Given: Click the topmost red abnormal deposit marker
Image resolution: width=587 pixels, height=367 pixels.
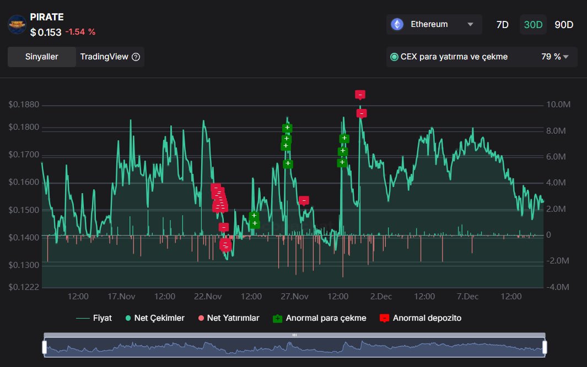Looking at the screenshot, I should [x=360, y=95].
